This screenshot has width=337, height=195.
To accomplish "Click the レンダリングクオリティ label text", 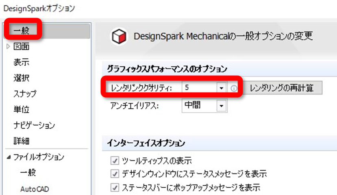I will [x=141, y=88].
